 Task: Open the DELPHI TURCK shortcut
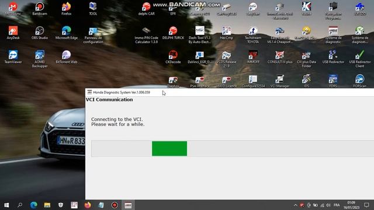[173, 33]
